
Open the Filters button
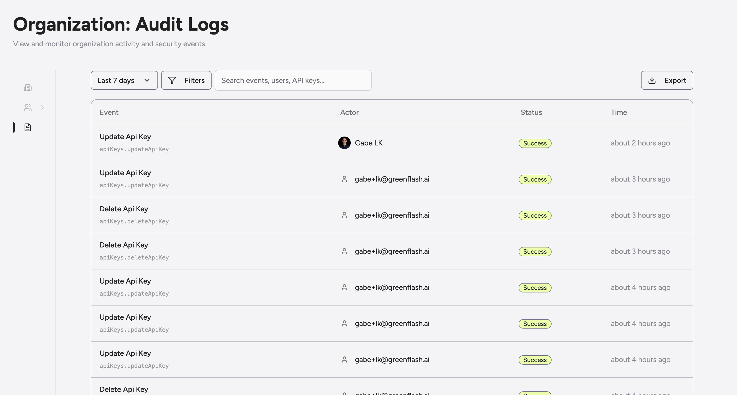(186, 80)
